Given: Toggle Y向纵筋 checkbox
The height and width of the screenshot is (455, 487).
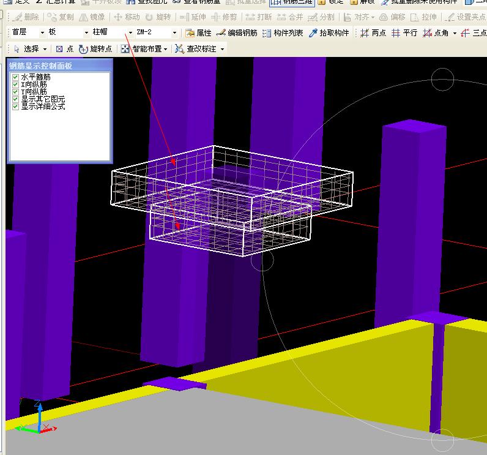Looking at the screenshot, I should (16, 92).
